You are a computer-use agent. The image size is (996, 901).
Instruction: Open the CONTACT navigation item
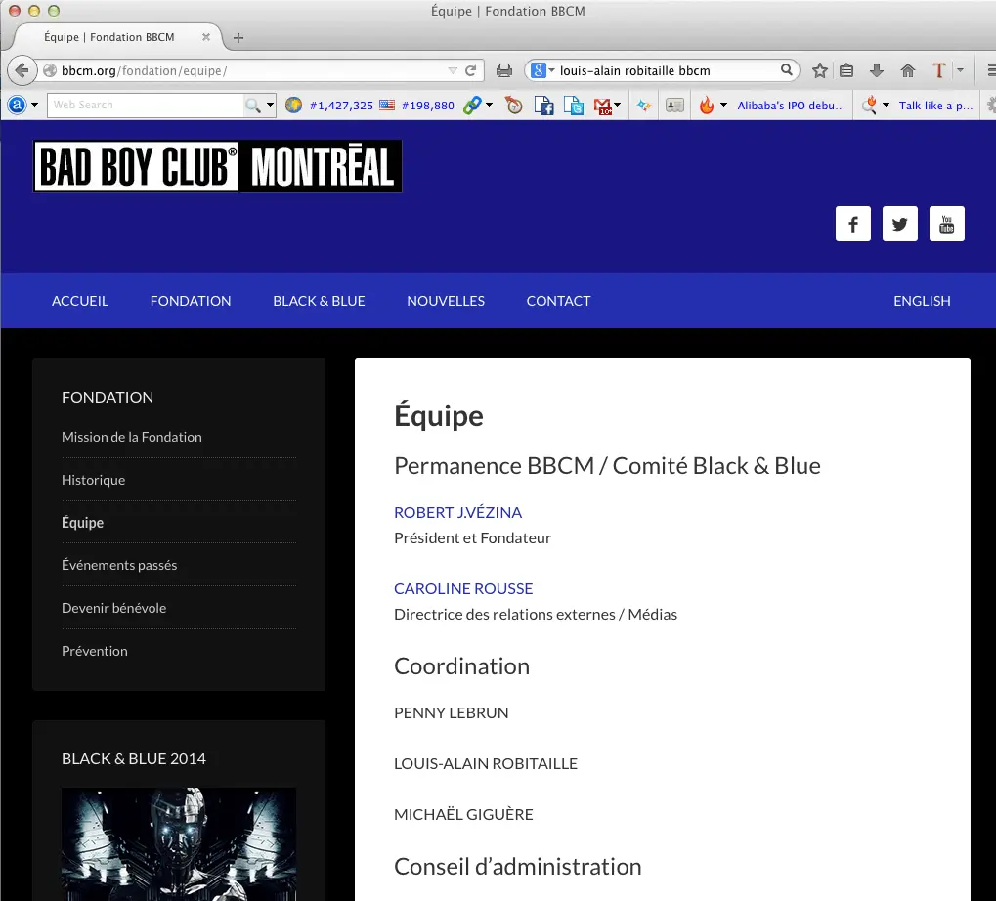(x=558, y=301)
